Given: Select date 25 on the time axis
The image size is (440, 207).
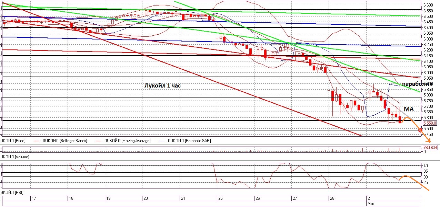Looking at the screenshot, I should (220, 198).
